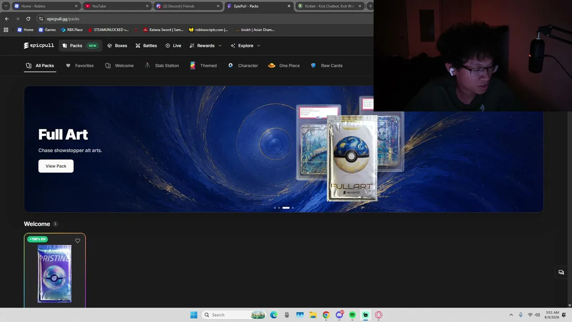Favorite the Pristine pack with the heart icon
This screenshot has height=322, width=572.
(x=78, y=241)
